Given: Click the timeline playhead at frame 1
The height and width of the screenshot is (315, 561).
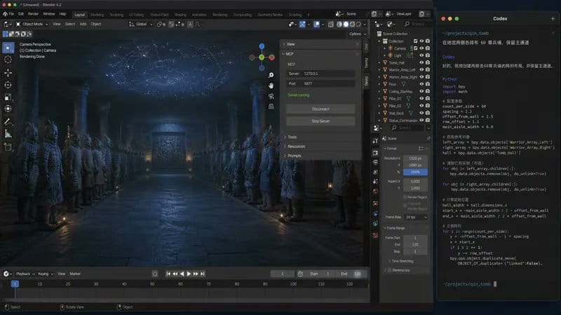Looking at the screenshot, I should (15, 284).
